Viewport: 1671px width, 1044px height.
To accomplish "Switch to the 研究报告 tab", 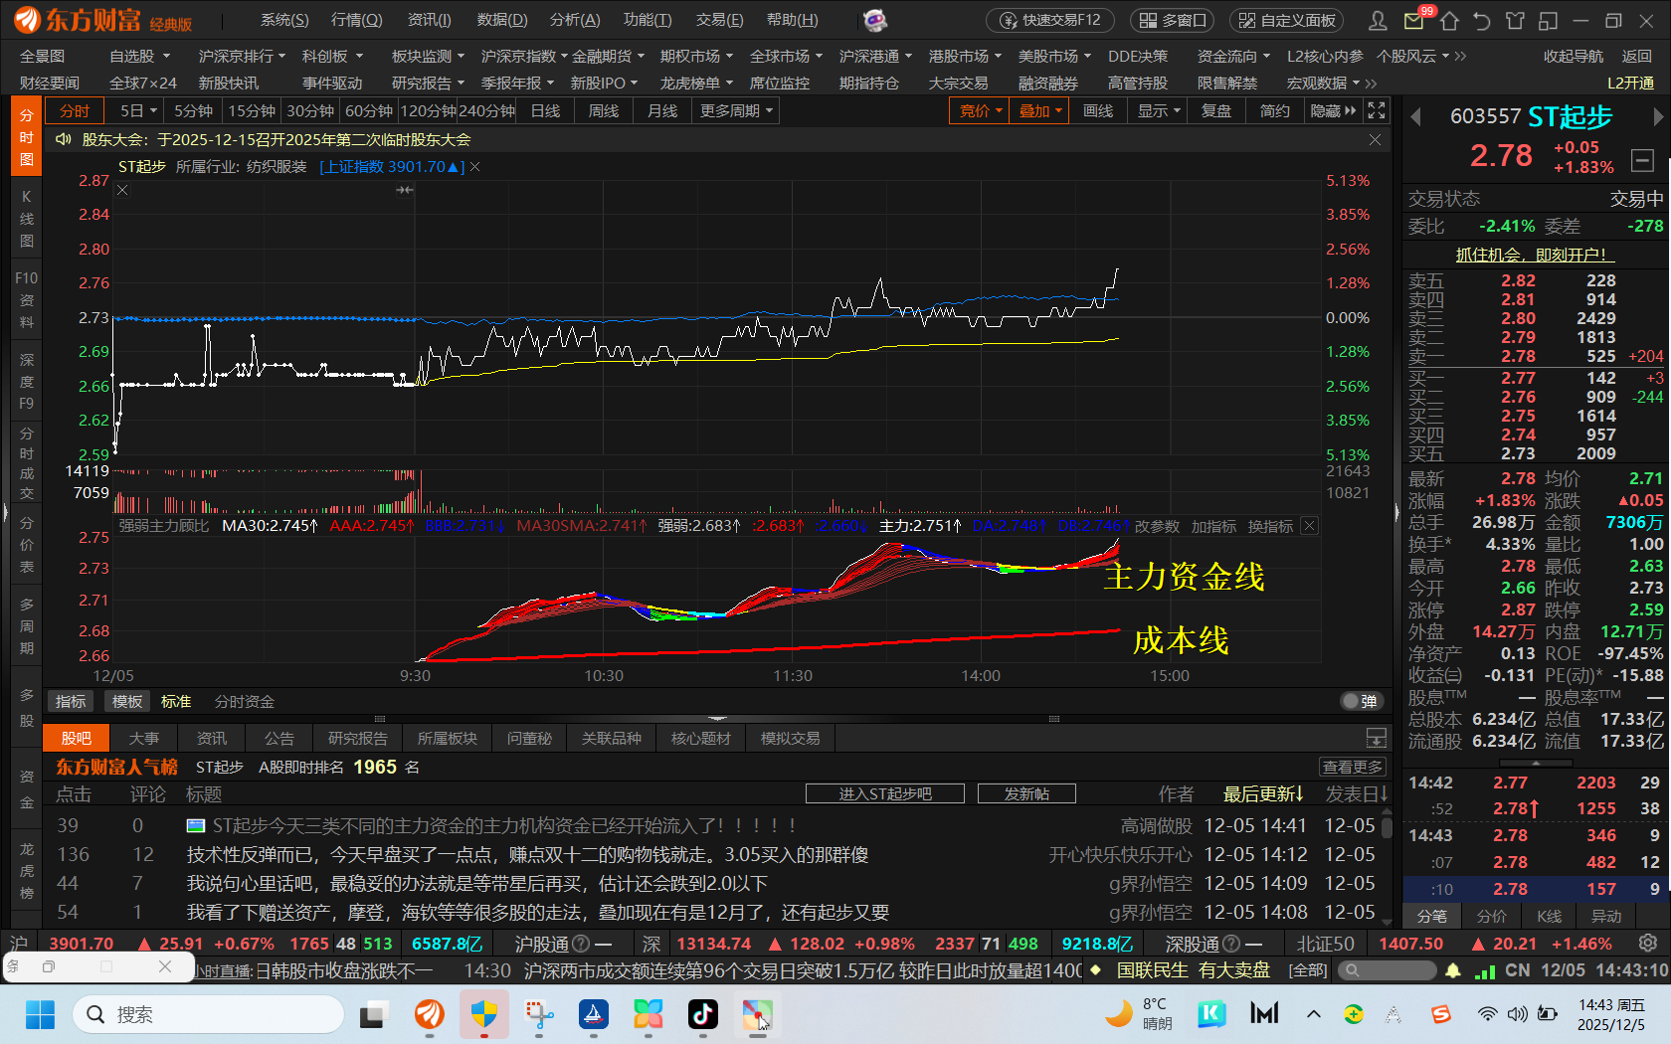I will (357, 738).
